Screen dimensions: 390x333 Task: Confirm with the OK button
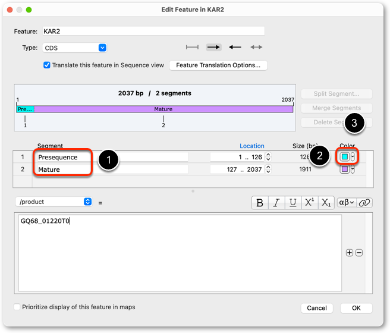pyautogui.click(x=356, y=308)
